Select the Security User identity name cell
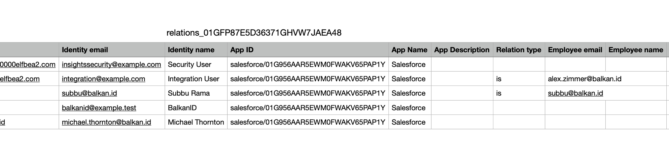The height and width of the screenshot is (147, 669). [189, 64]
